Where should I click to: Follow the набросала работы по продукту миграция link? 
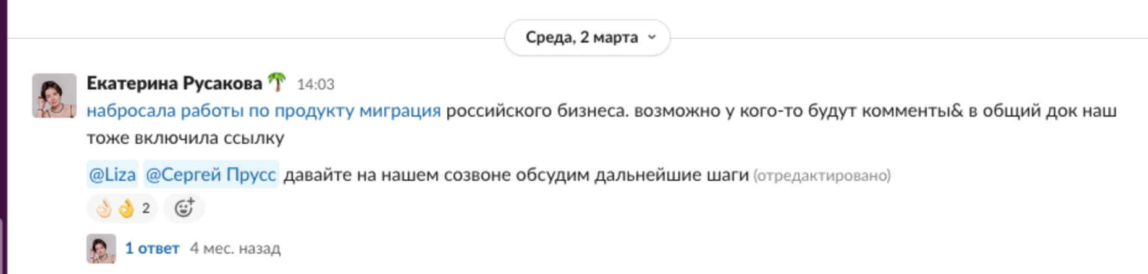[x=264, y=110]
